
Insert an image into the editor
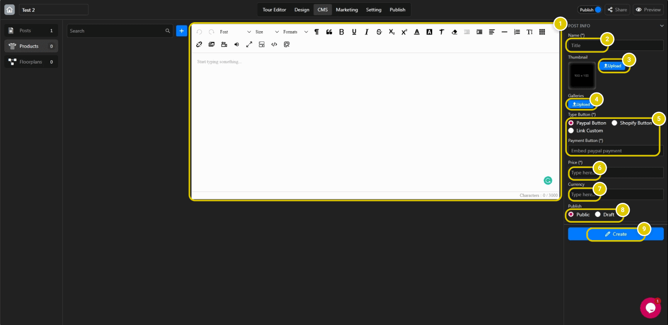[x=211, y=44]
